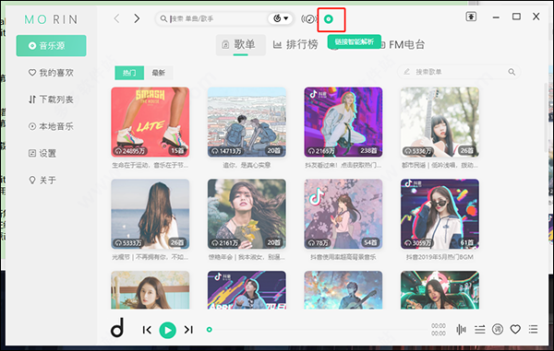Click the 搜索歌单 input field

click(459, 72)
